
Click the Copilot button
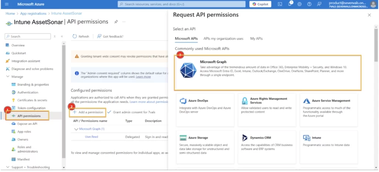click(260, 4)
